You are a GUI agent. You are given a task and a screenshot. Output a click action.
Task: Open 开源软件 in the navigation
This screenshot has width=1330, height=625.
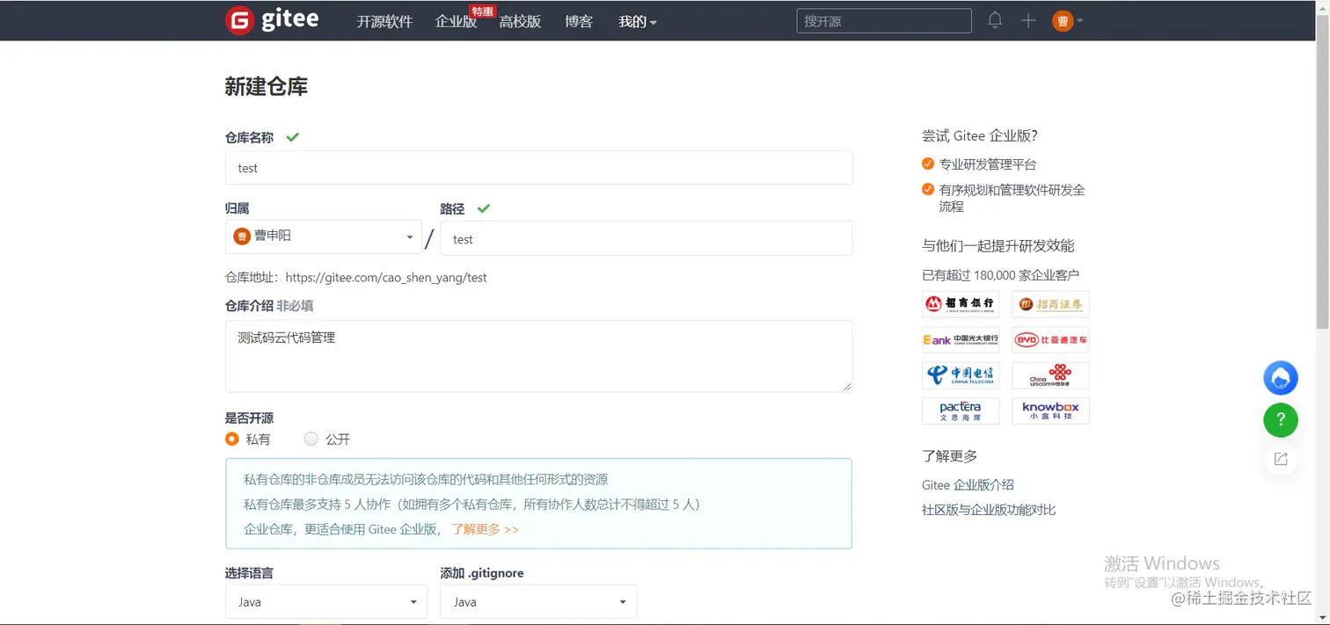(x=384, y=22)
